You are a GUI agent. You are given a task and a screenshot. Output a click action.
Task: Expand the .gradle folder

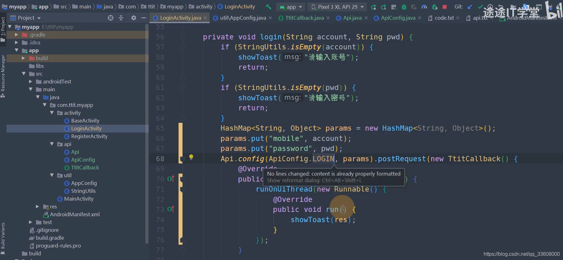point(17,35)
